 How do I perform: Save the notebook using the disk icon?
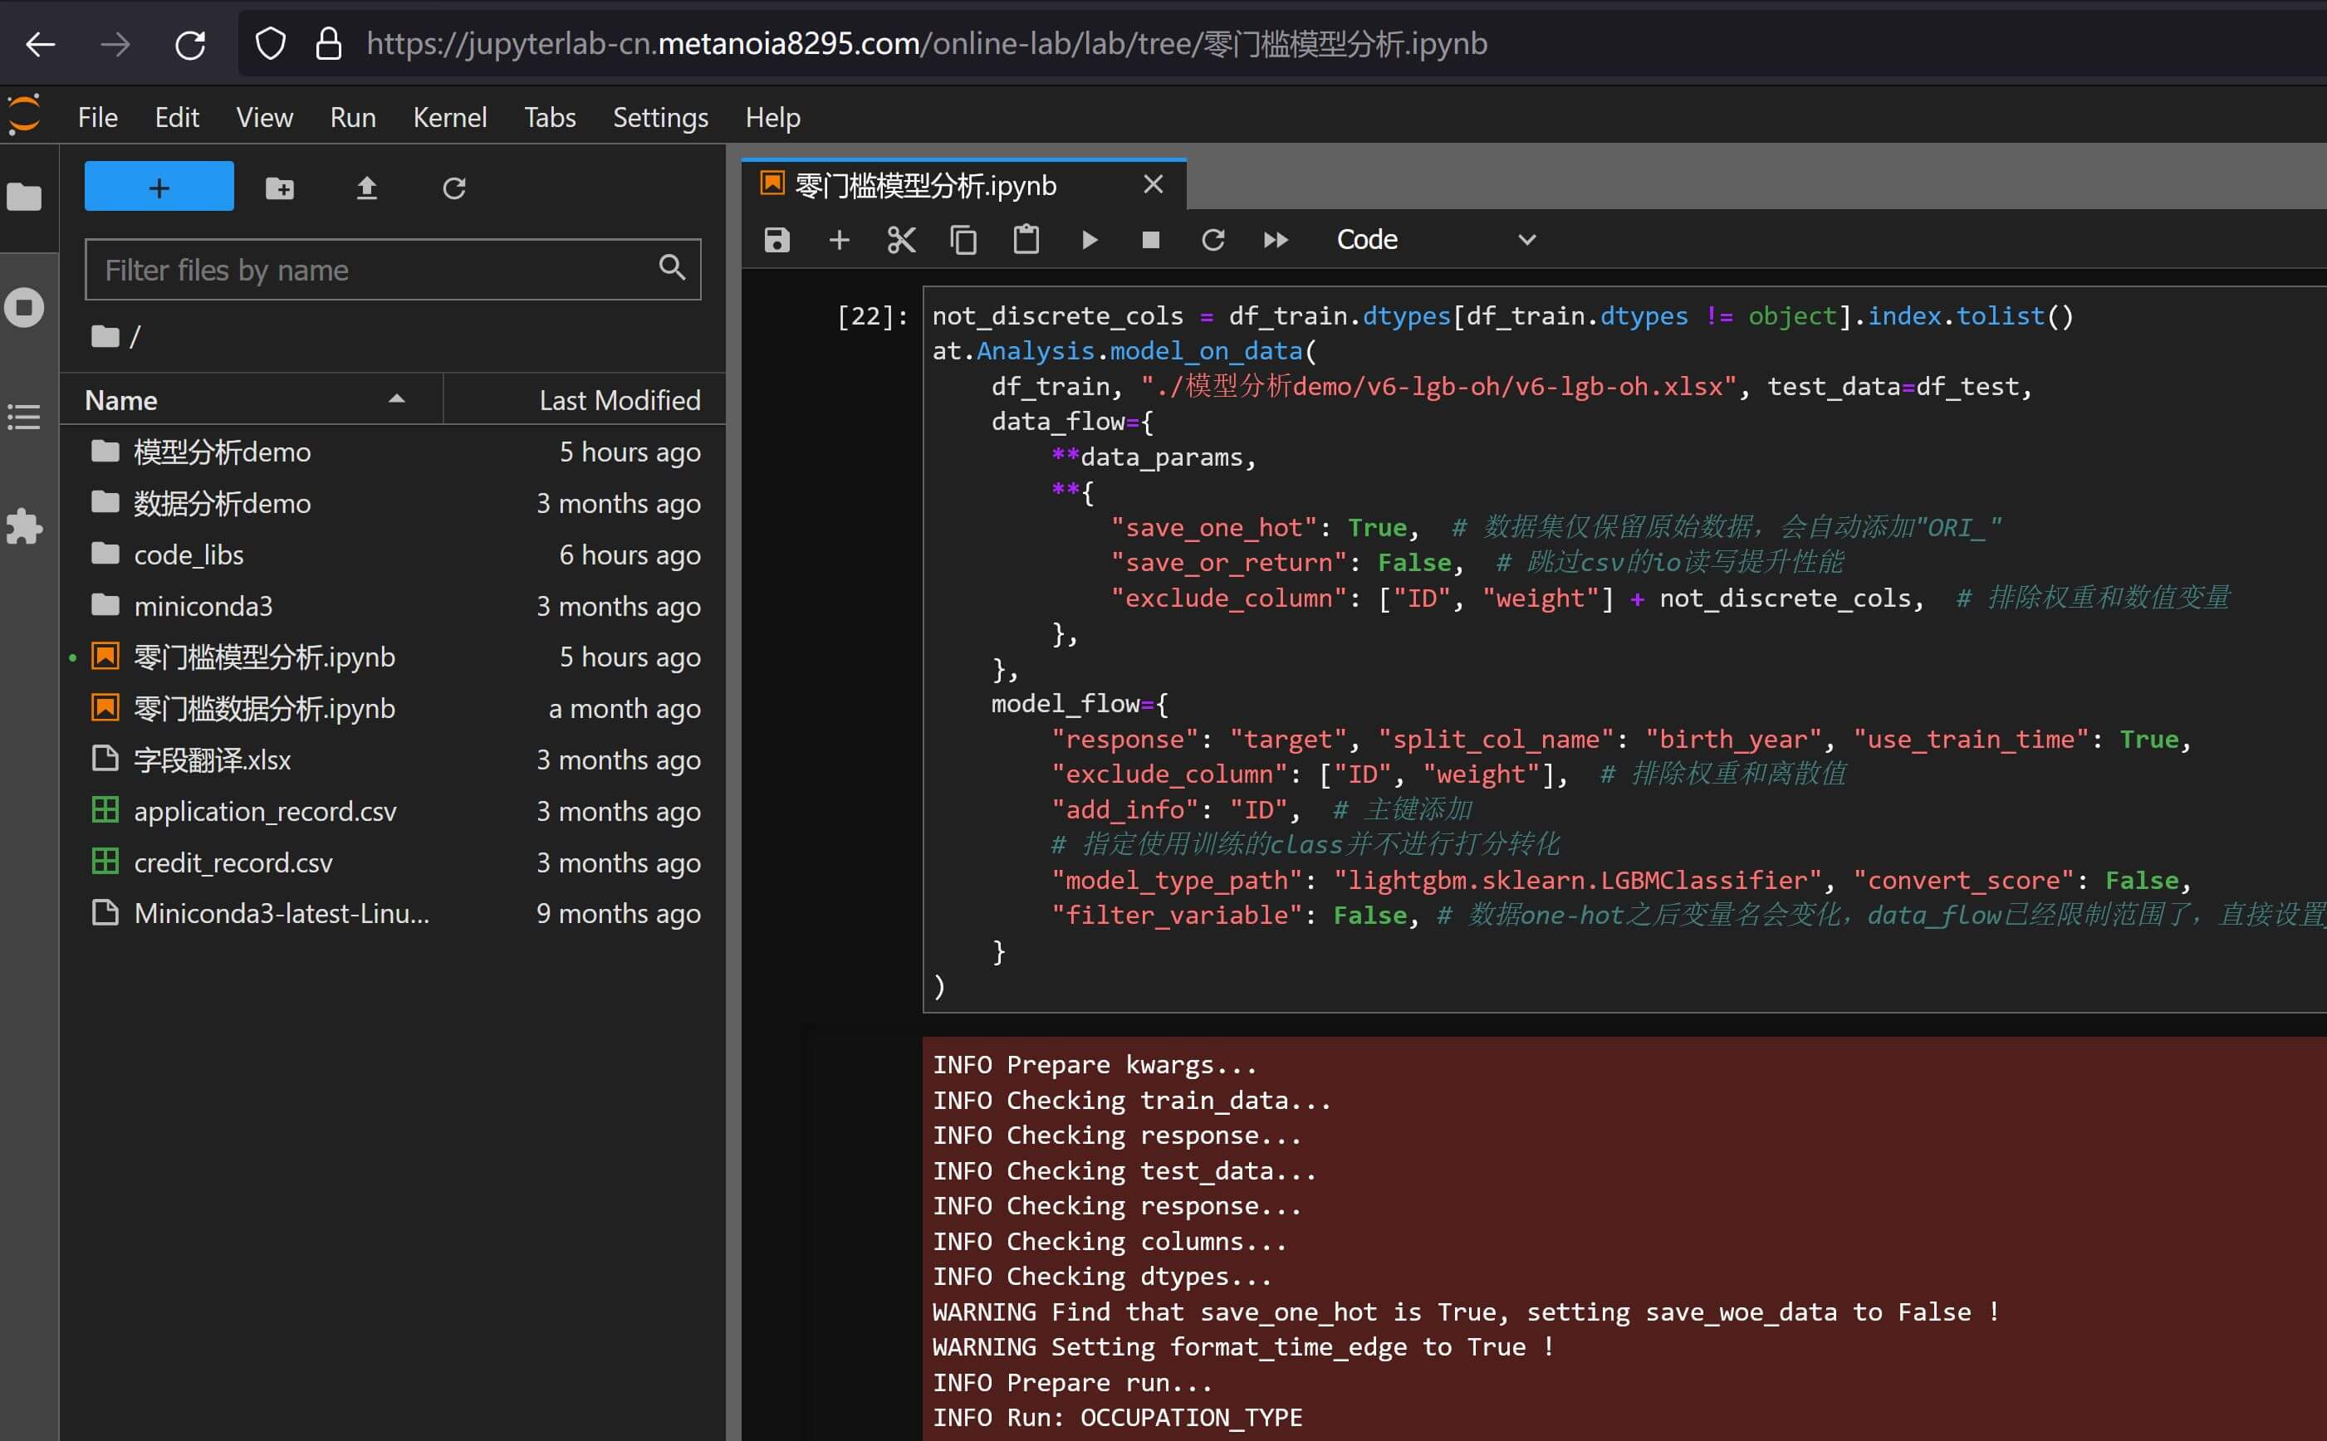click(x=777, y=240)
